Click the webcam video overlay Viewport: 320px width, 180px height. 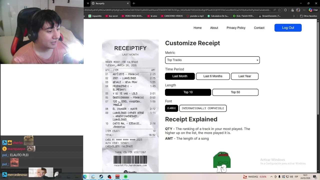(42, 32)
